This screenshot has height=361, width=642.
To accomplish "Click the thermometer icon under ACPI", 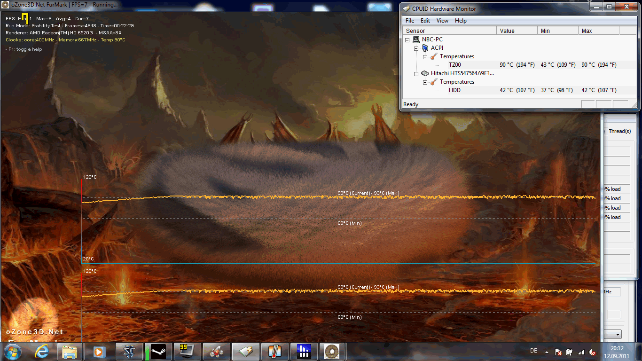I will [x=434, y=56].
